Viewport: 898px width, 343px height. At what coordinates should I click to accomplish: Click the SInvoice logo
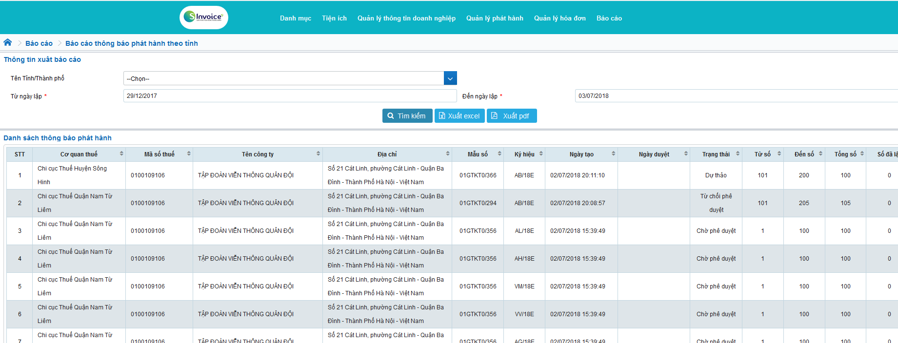[x=203, y=18]
